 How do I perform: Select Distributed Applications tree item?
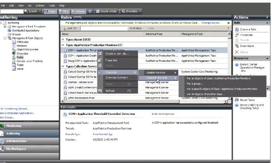click(26, 30)
